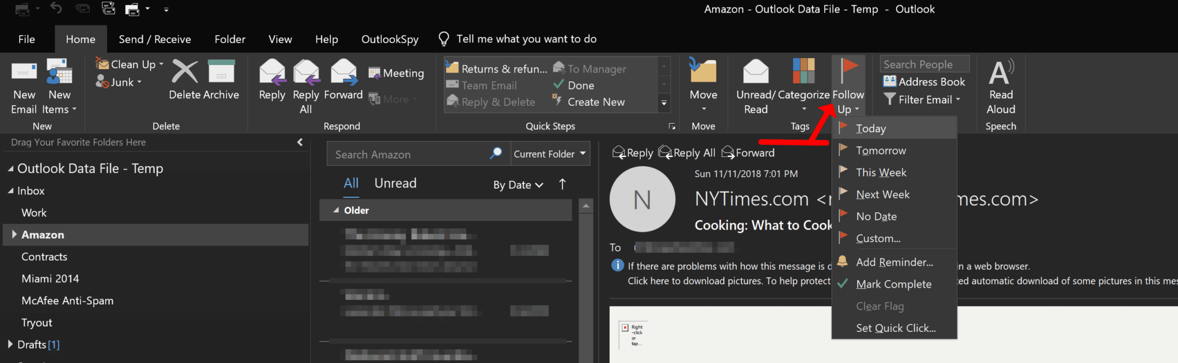Run Returns & refunds quick step
The height and width of the screenshot is (363, 1178).
pyautogui.click(x=497, y=68)
